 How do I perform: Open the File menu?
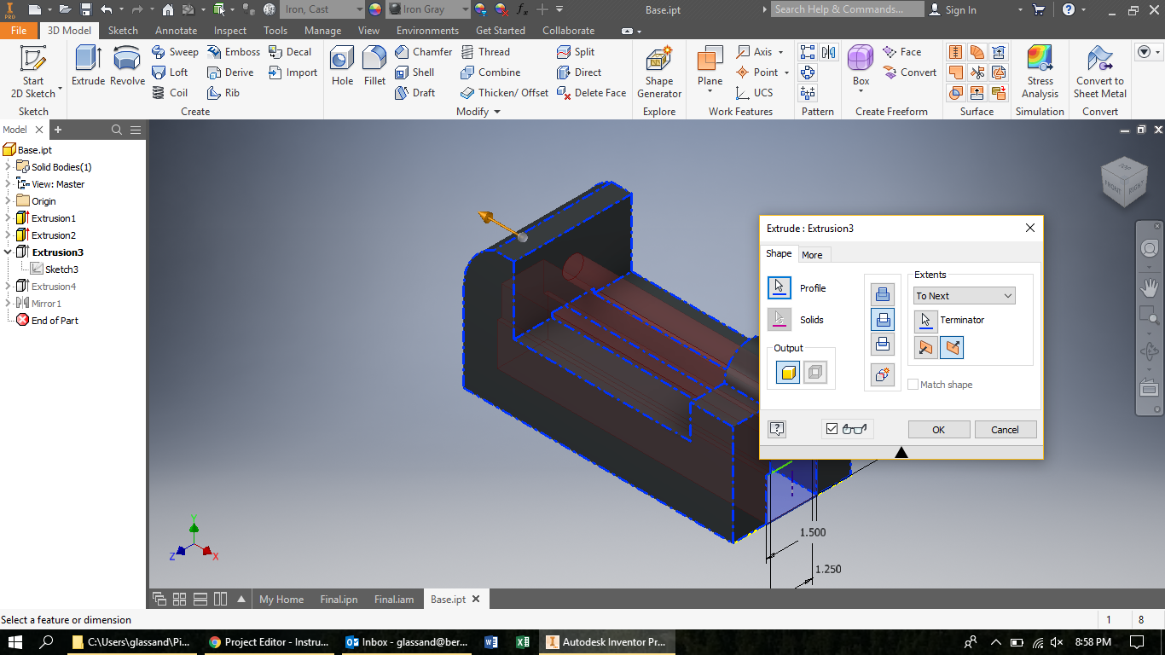pos(19,30)
